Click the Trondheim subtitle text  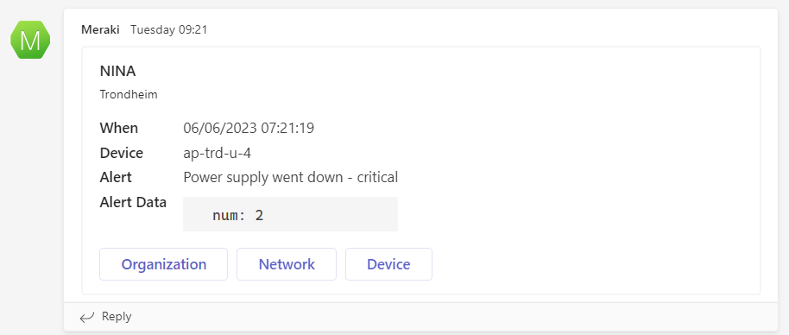[x=129, y=94]
